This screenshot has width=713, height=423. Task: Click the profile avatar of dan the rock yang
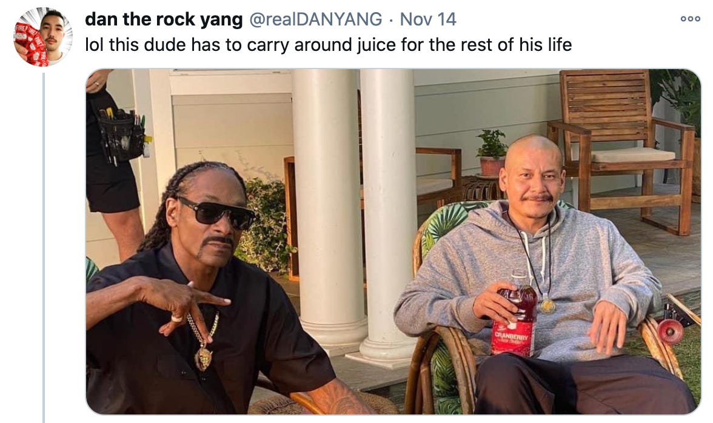coord(42,37)
